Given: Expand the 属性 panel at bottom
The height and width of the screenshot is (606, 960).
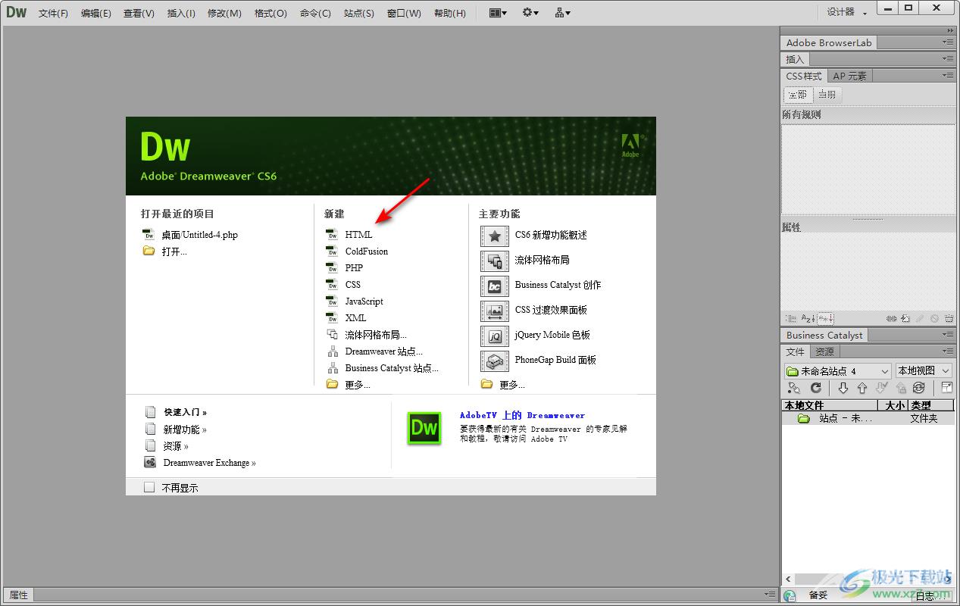Looking at the screenshot, I should click(19, 595).
